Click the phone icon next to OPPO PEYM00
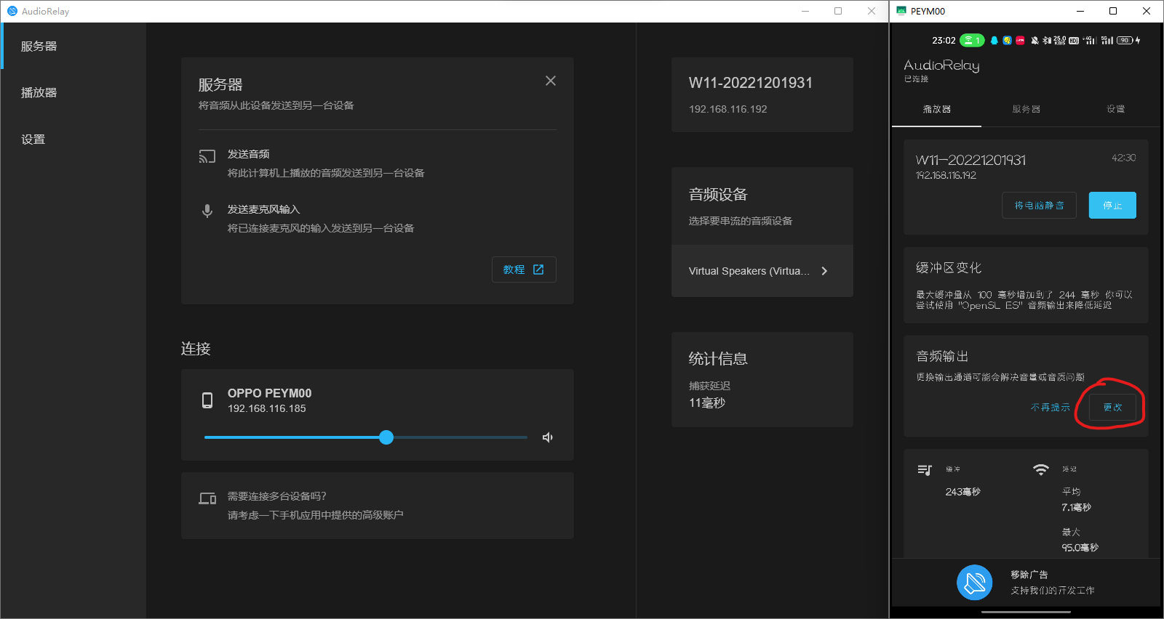1164x619 pixels. pyautogui.click(x=207, y=400)
